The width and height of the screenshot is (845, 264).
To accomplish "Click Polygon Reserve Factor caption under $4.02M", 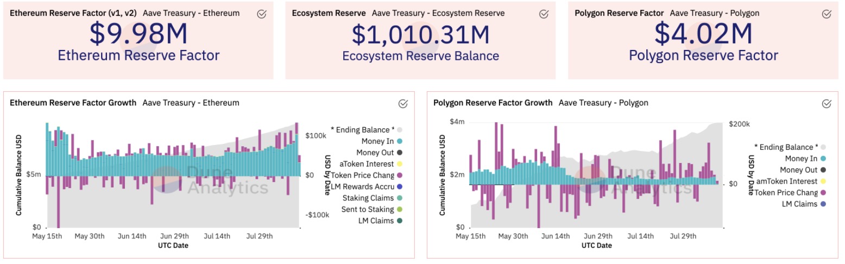I will click(x=703, y=55).
